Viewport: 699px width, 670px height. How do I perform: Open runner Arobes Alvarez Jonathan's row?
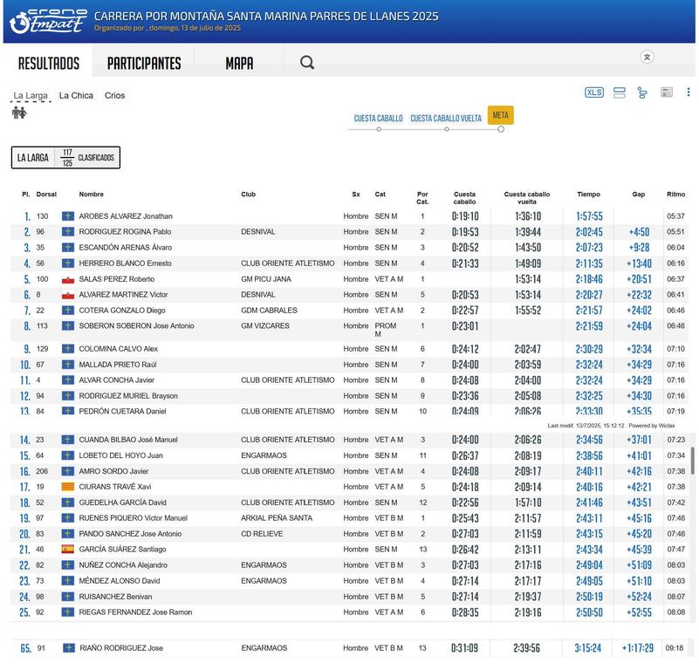pos(126,216)
